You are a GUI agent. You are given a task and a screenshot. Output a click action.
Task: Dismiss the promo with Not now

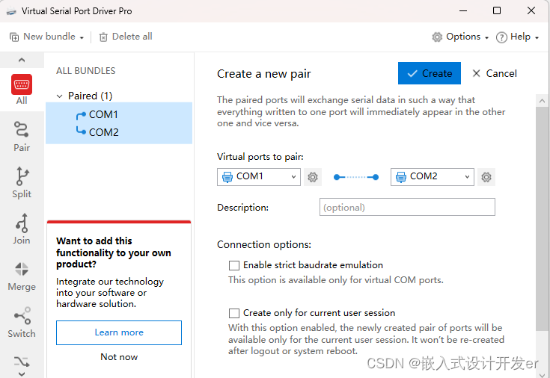[x=119, y=356]
